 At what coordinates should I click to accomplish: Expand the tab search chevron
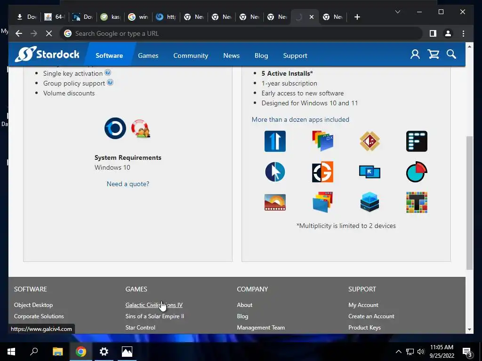pos(397,12)
